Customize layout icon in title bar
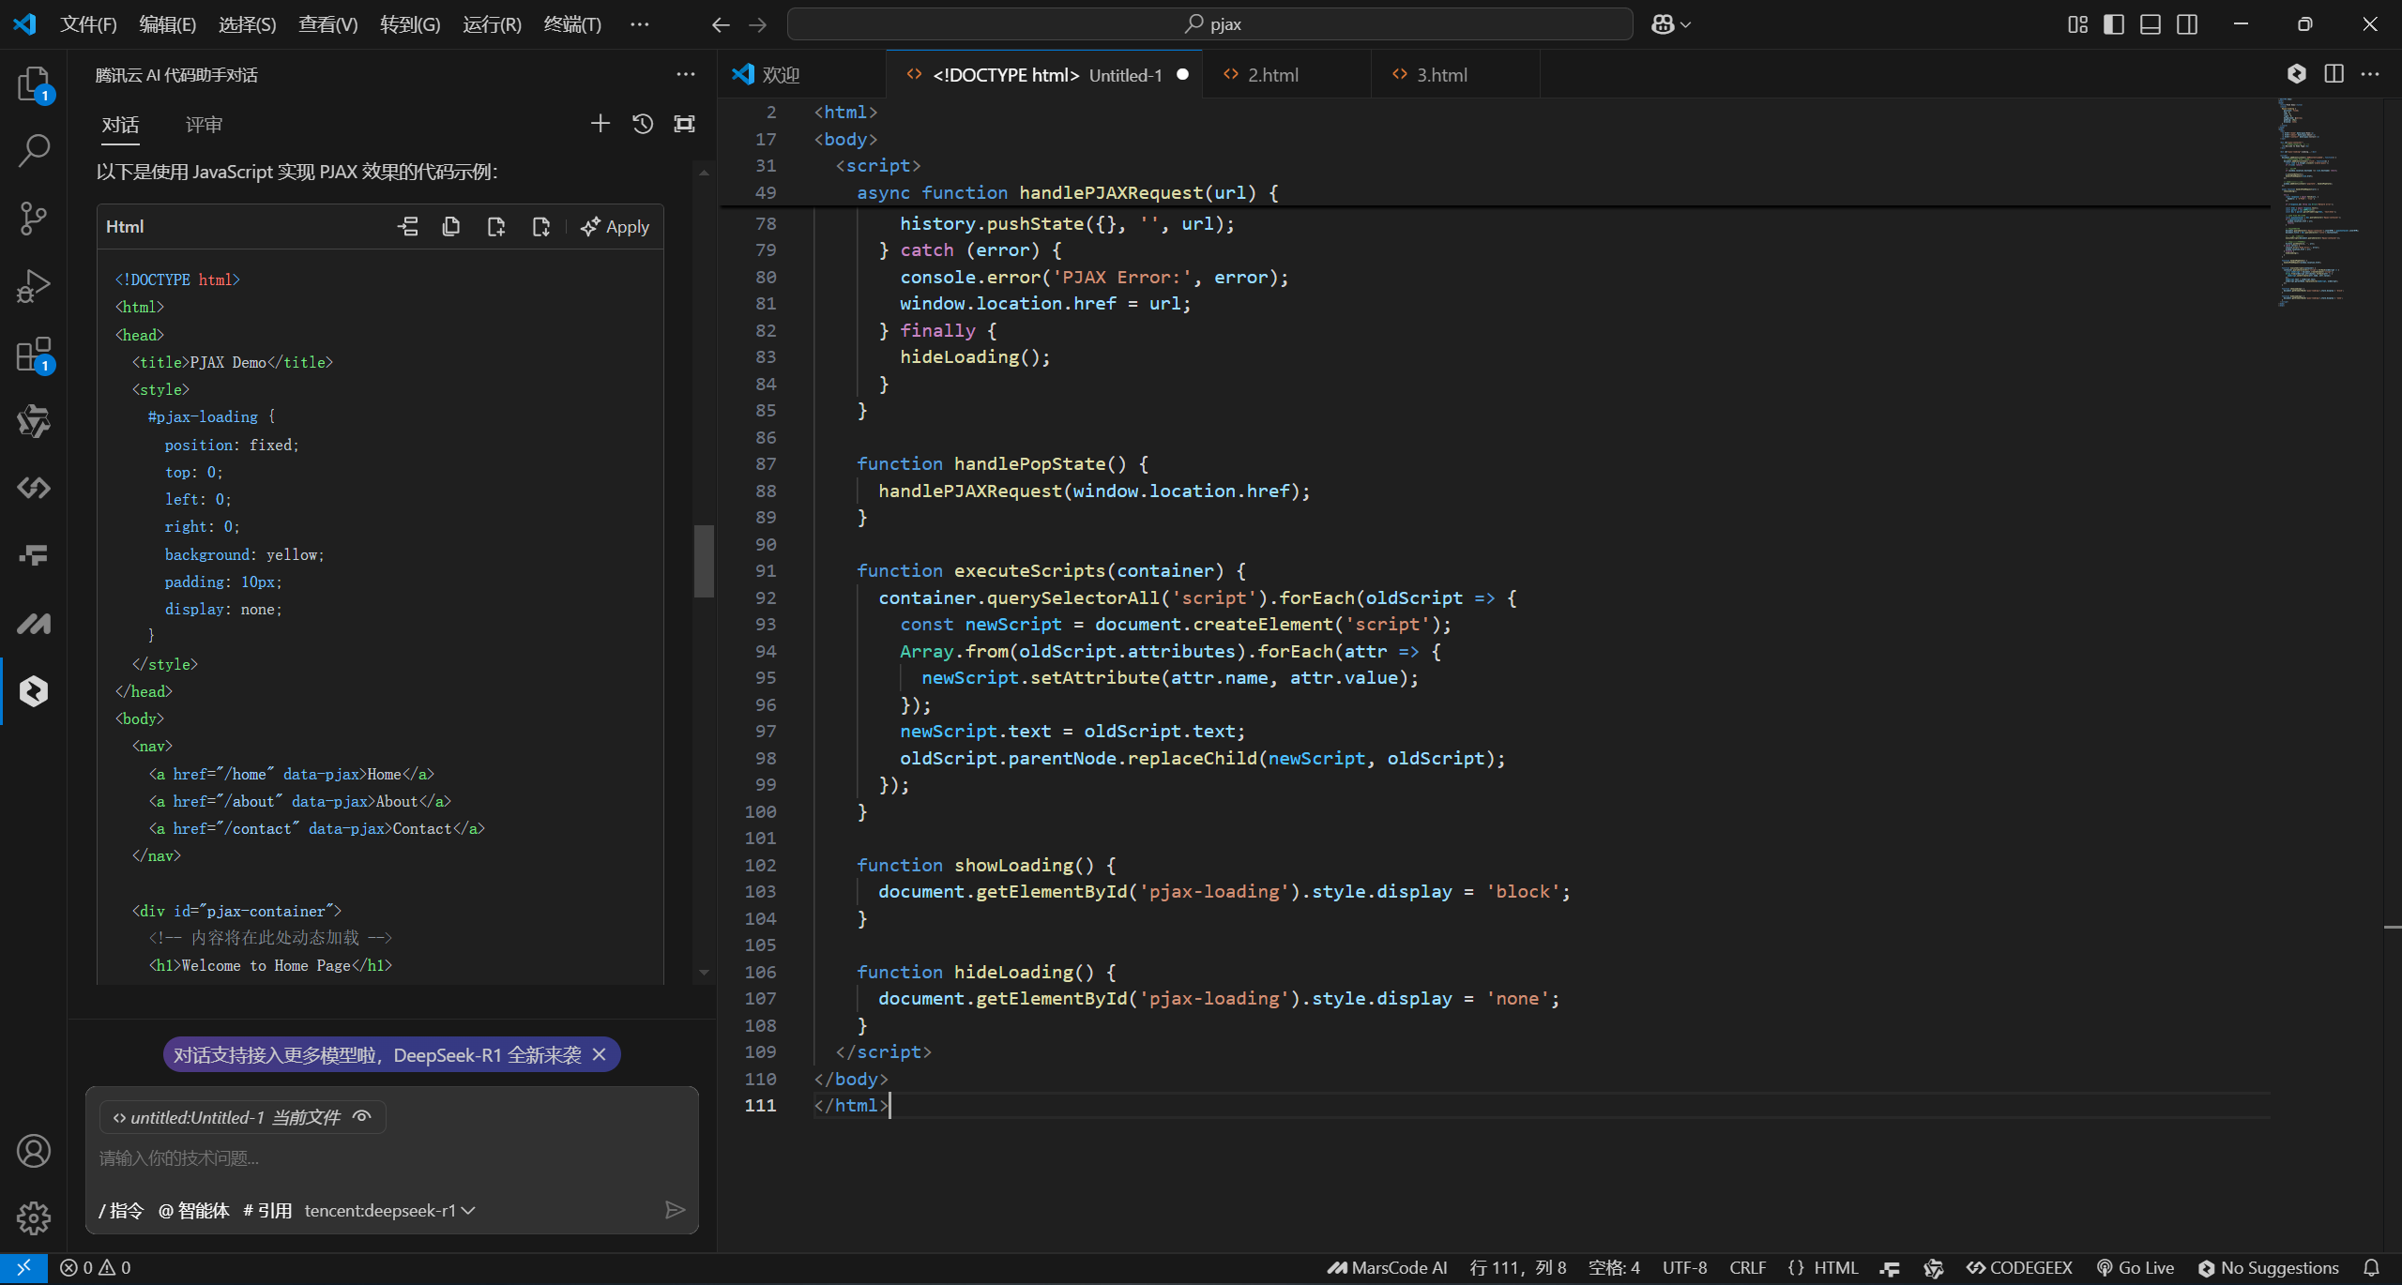 [x=2078, y=24]
